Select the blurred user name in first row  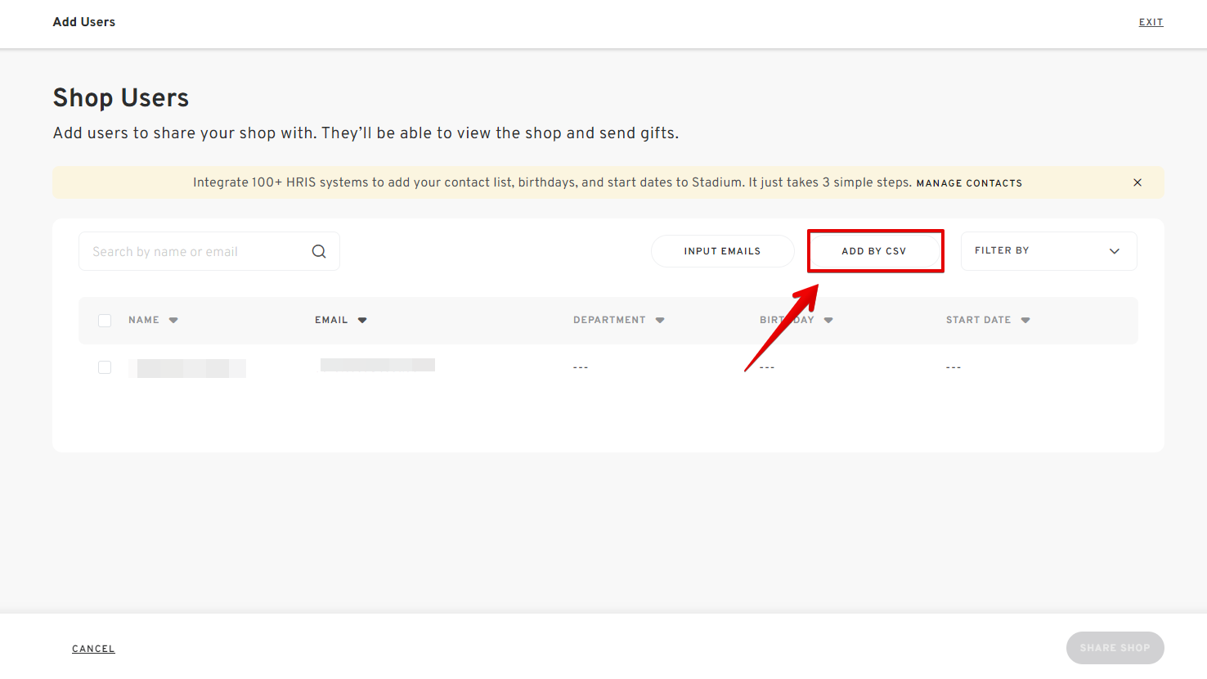coord(187,368)
